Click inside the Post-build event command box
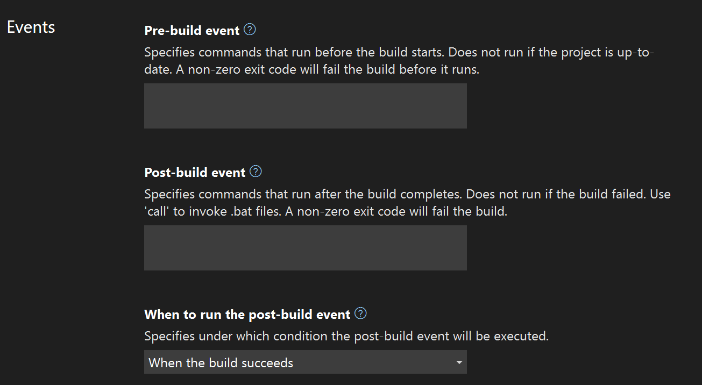 pyautogui.click(x=305, y=247)
